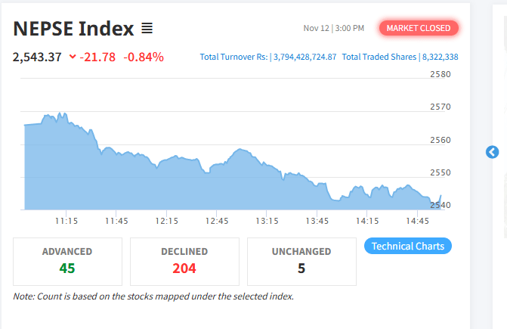Image resolution: width=507 pixels, height=329 pixels.
Task: Click the 11:15 time label on the chart axis
Action: (66, 221)
